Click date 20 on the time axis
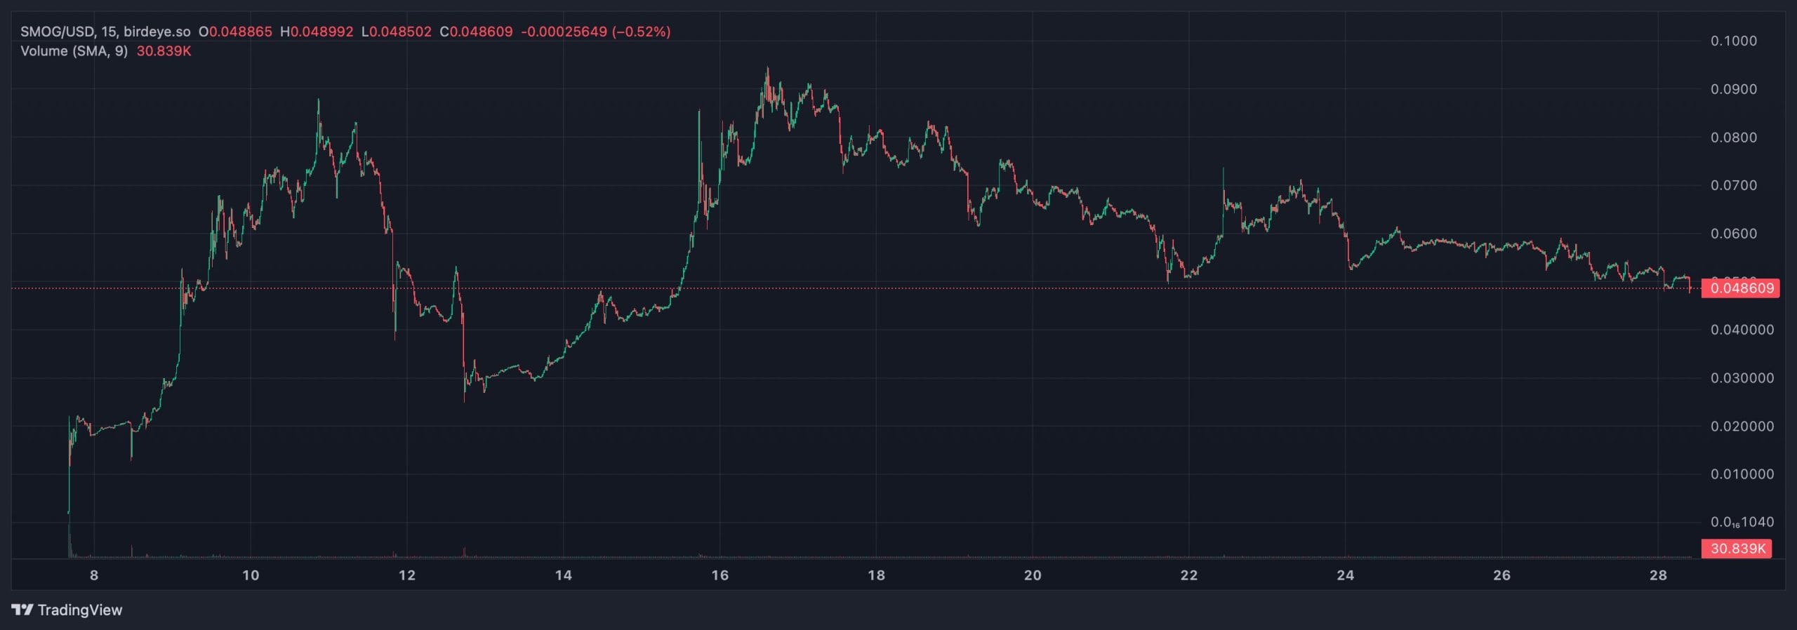The image size is (1797, 630). tap(1033, 575)
